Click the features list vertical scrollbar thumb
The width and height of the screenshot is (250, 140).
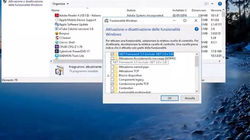[x=196, y=61]
